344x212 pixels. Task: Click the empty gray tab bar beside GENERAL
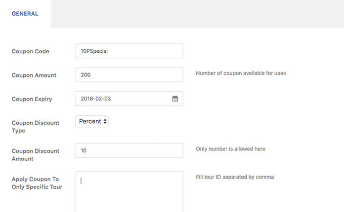coord(198,14)
